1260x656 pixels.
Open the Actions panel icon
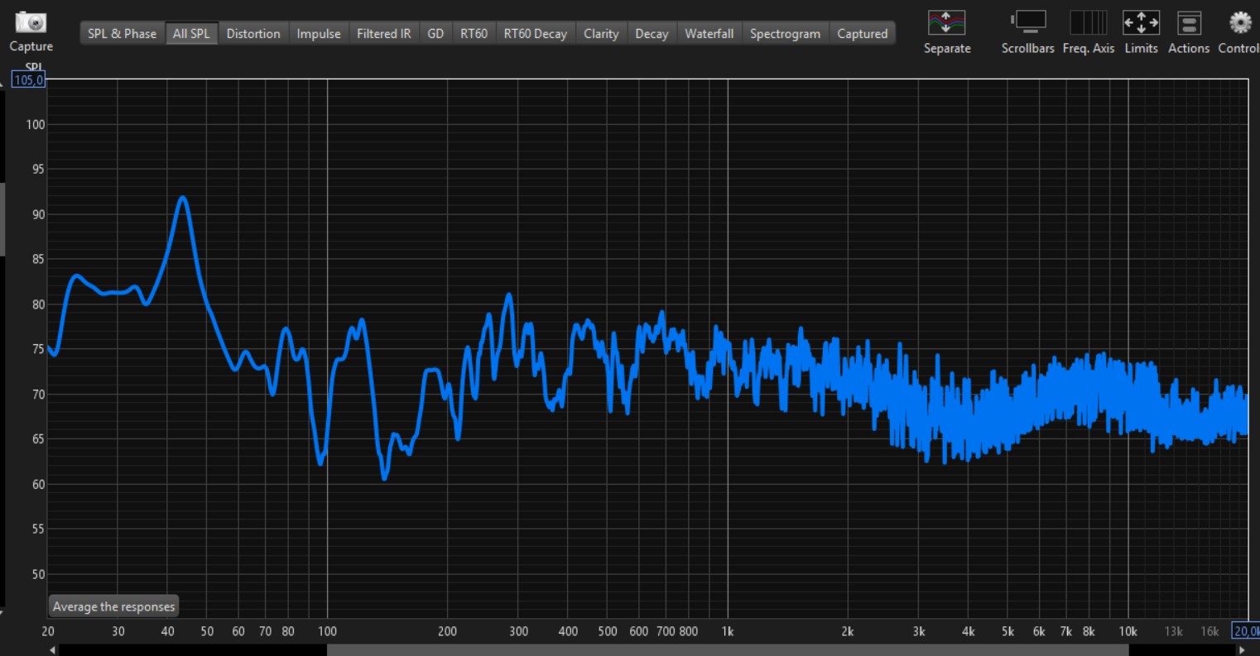(x=1188, y=22)
